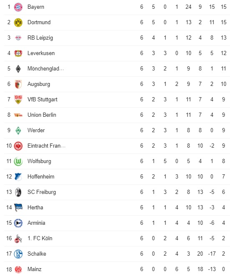Click the Union Berlin logo

(18, 115)
